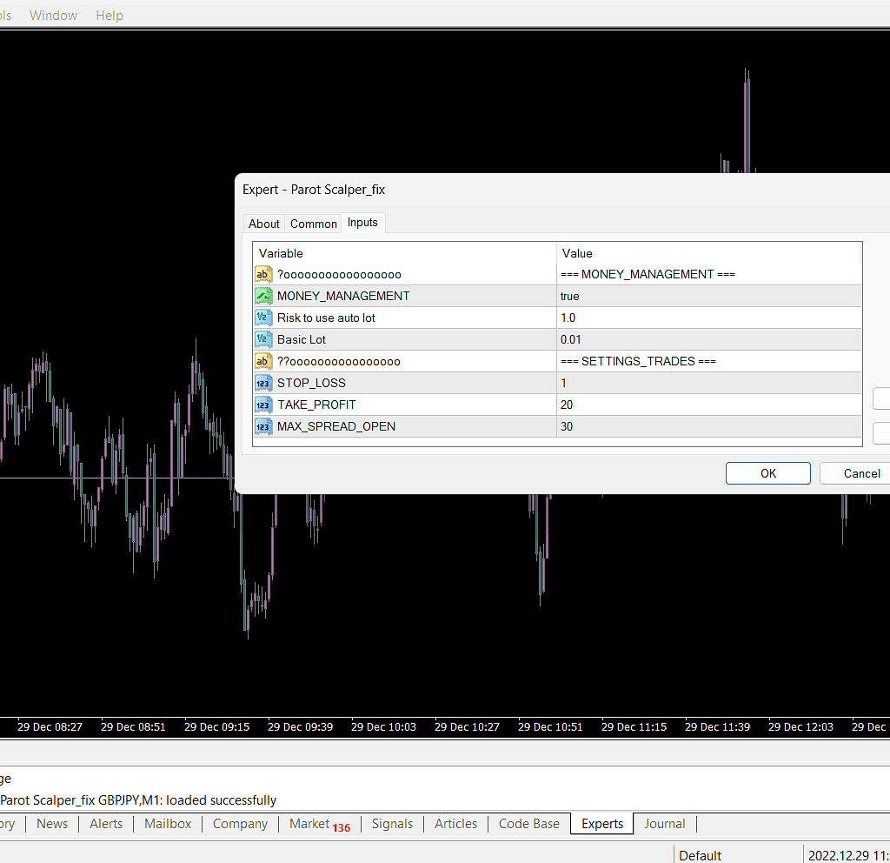Open the Common tab in Expert dialog
The height and width of the screenshot is (863, 890).
pyautogui.click(x=314, y=224)
